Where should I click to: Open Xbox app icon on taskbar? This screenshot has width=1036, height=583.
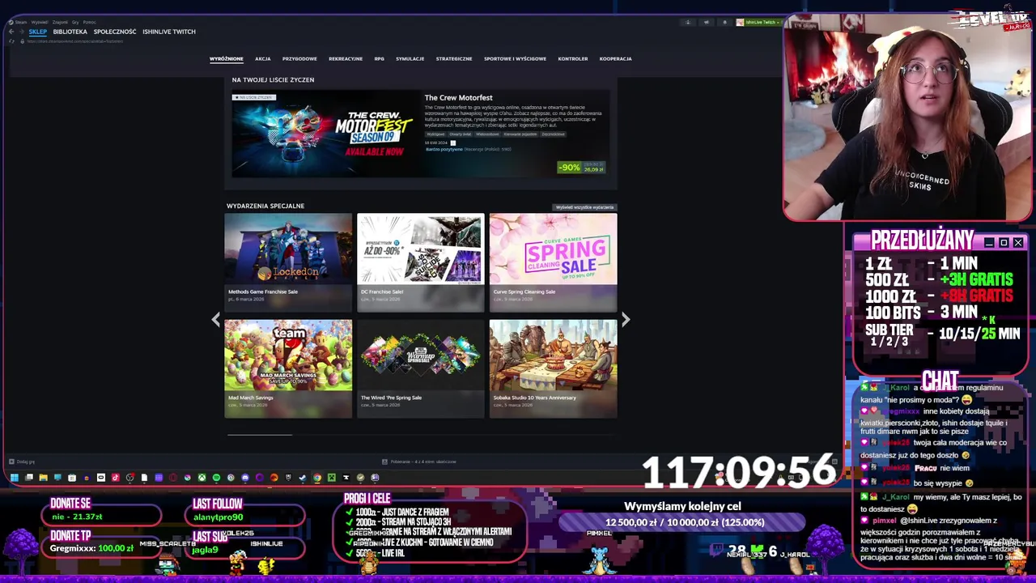[x=202, y=478]
